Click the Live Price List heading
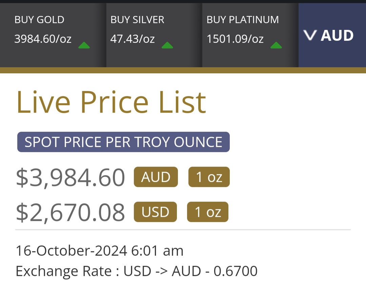Image resolution: width=366 pixels, height=296 pixels. 111,102
